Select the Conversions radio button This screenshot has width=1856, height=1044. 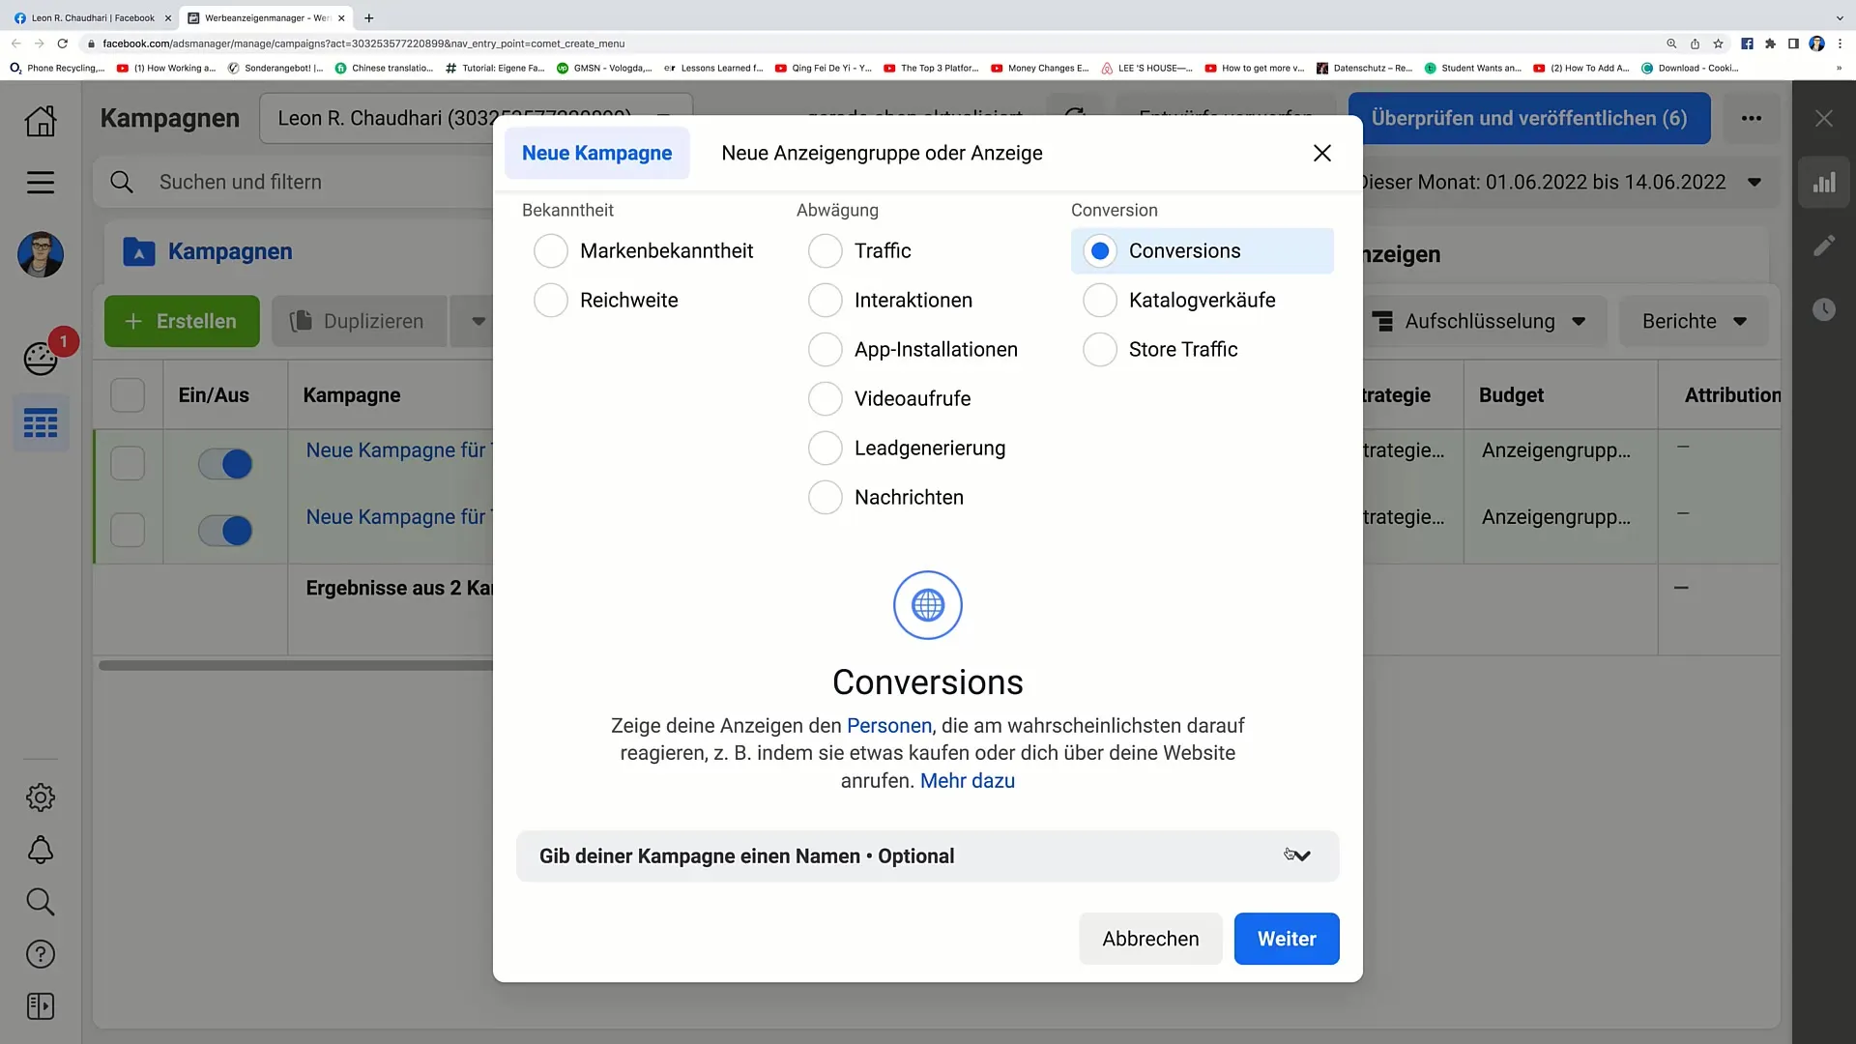point(1099,251)
